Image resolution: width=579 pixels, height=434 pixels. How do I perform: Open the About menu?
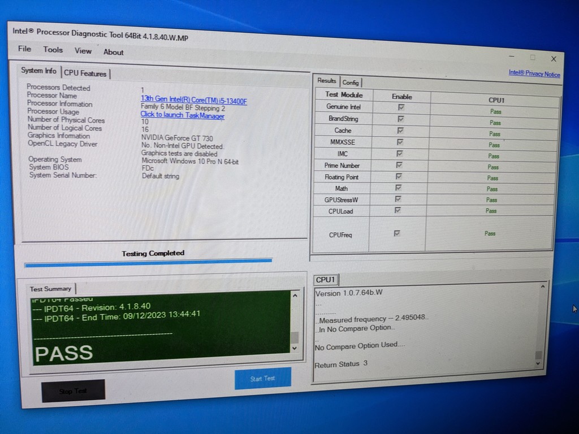(x=113, y=52)
